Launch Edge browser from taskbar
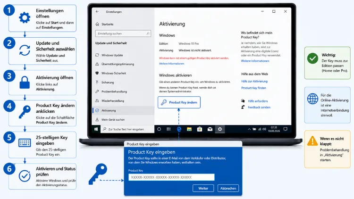Viewport: 354px width, 199px height. (179, 129)
